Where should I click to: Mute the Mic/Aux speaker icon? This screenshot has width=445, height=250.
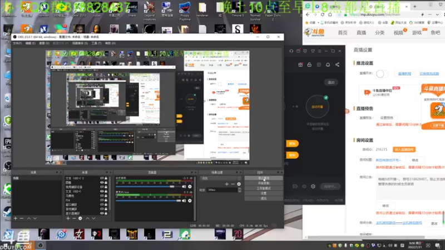[x=184, y=201]
